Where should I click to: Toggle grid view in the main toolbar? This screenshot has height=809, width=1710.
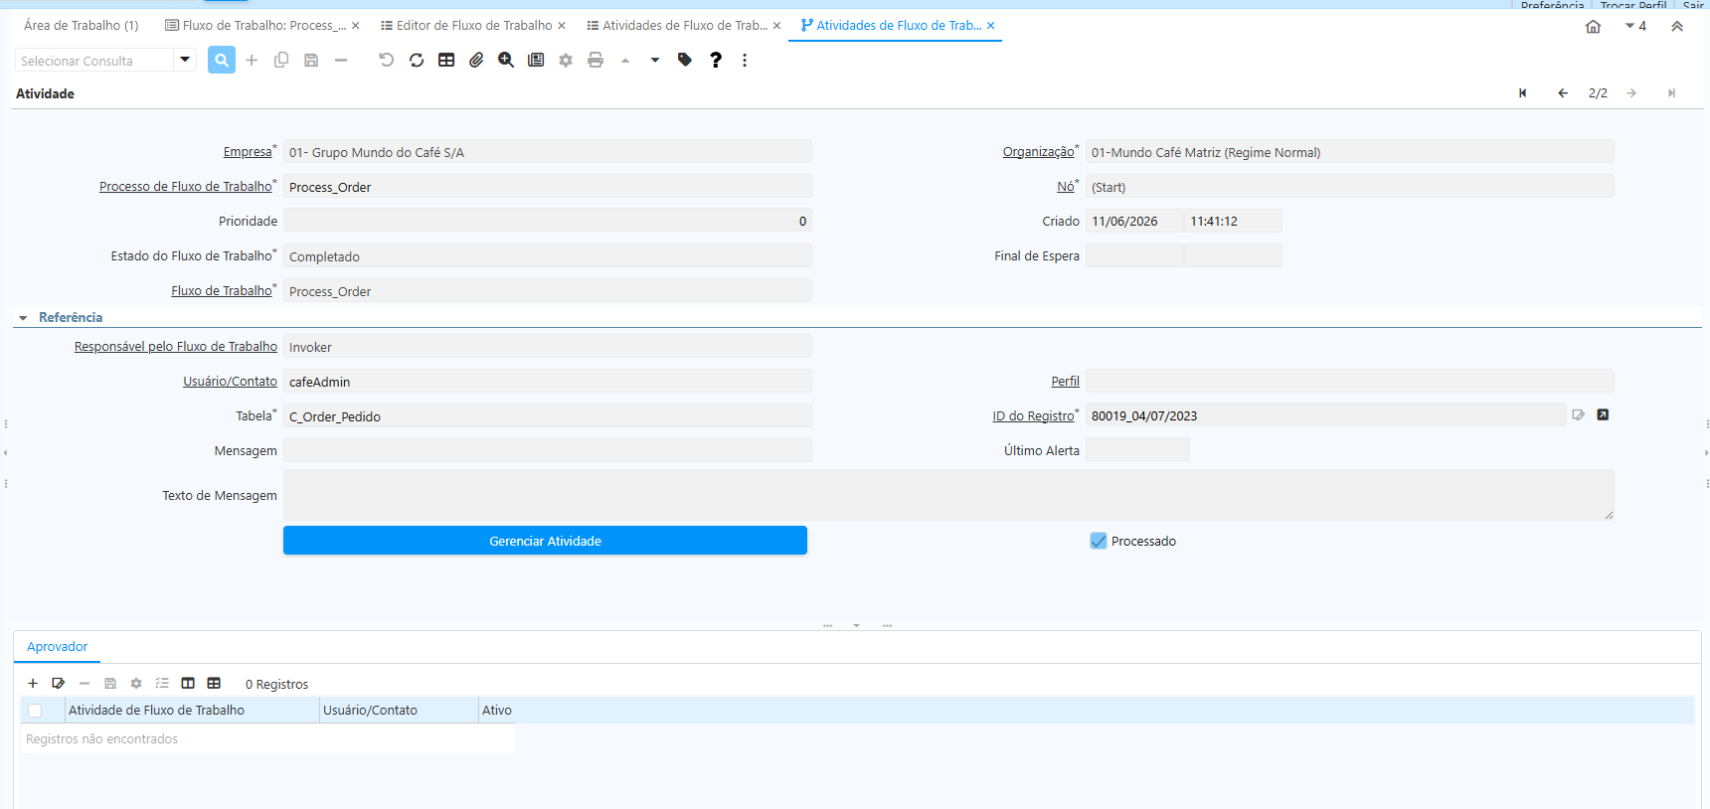point(446,61)
